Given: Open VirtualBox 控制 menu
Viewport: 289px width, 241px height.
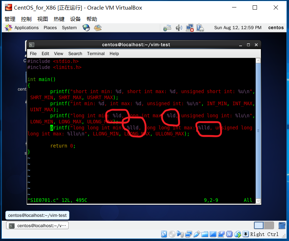Looking at the screenshot, I should (x=26, y=19).
